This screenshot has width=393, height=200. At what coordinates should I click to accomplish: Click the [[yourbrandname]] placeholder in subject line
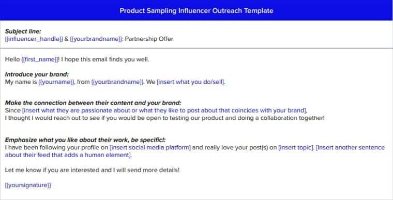97,39
